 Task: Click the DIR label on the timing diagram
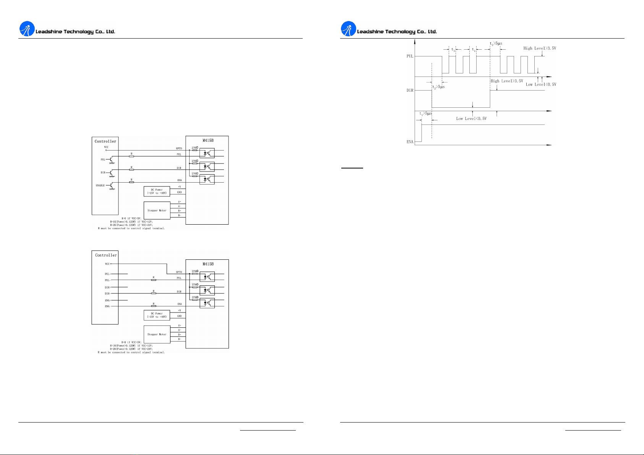tap(410, 91)
